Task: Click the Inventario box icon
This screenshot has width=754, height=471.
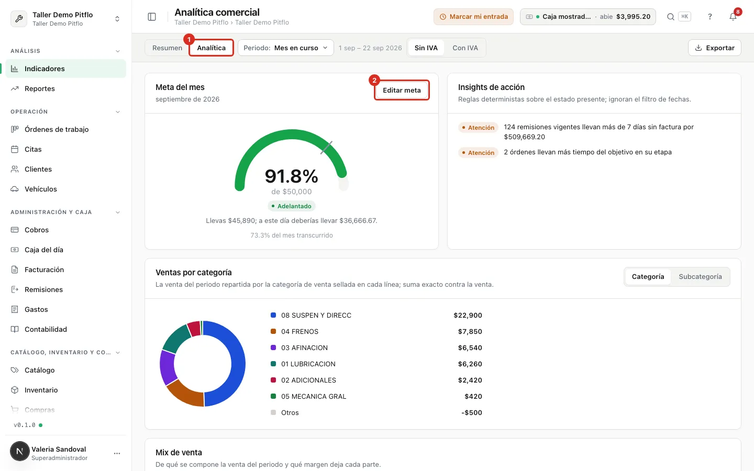Action: (15, 390)
